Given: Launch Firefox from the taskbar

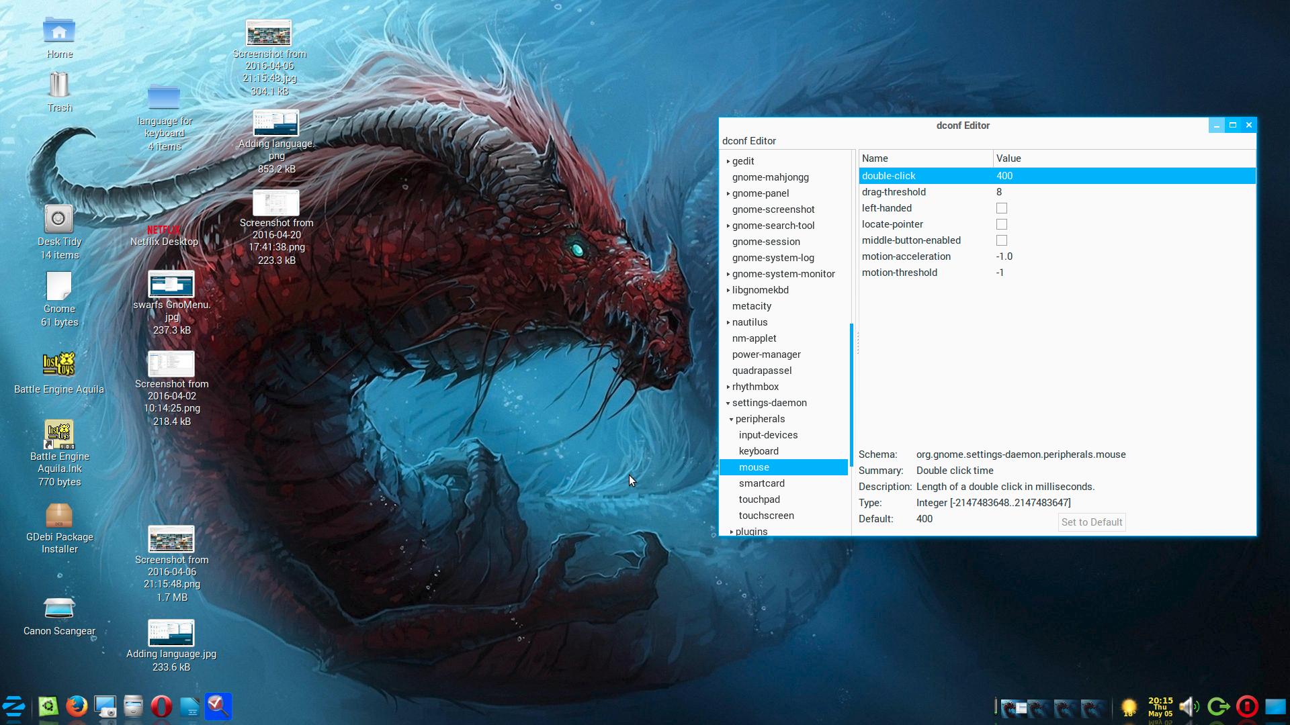Looking at the screenshot, I should pyautogui.click(x=77, y=706).
